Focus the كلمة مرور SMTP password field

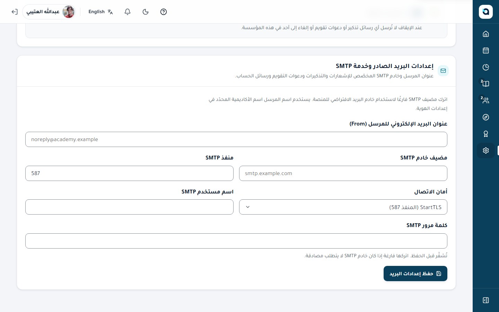(236, 241)
